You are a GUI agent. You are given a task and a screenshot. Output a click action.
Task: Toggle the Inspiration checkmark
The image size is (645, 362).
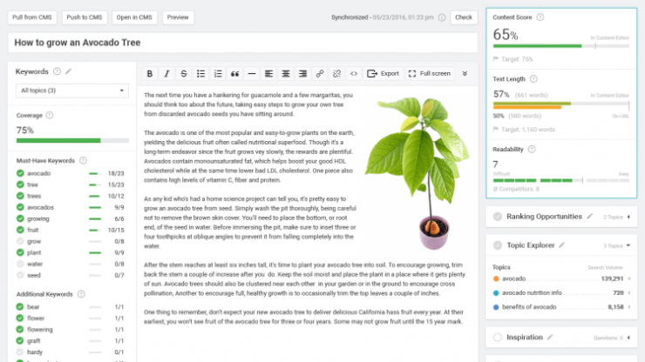[x=497, y=337]
